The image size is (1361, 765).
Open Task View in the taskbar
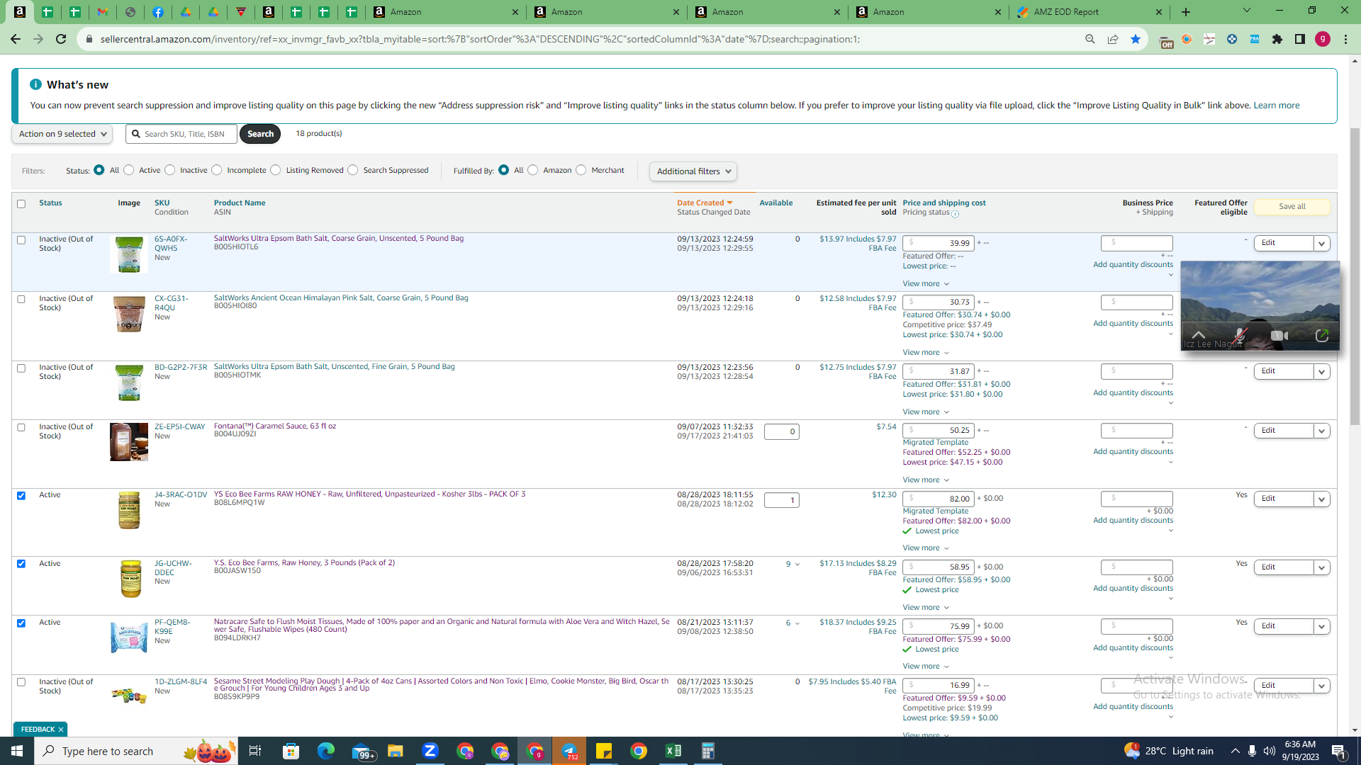point(255,751)
